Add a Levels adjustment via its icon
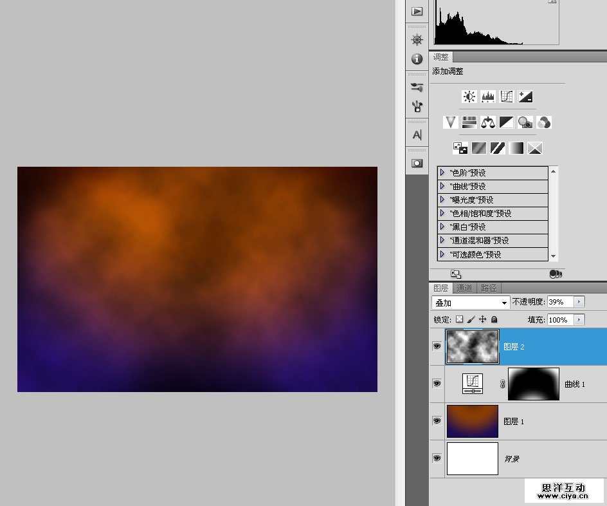 (488, 97)
